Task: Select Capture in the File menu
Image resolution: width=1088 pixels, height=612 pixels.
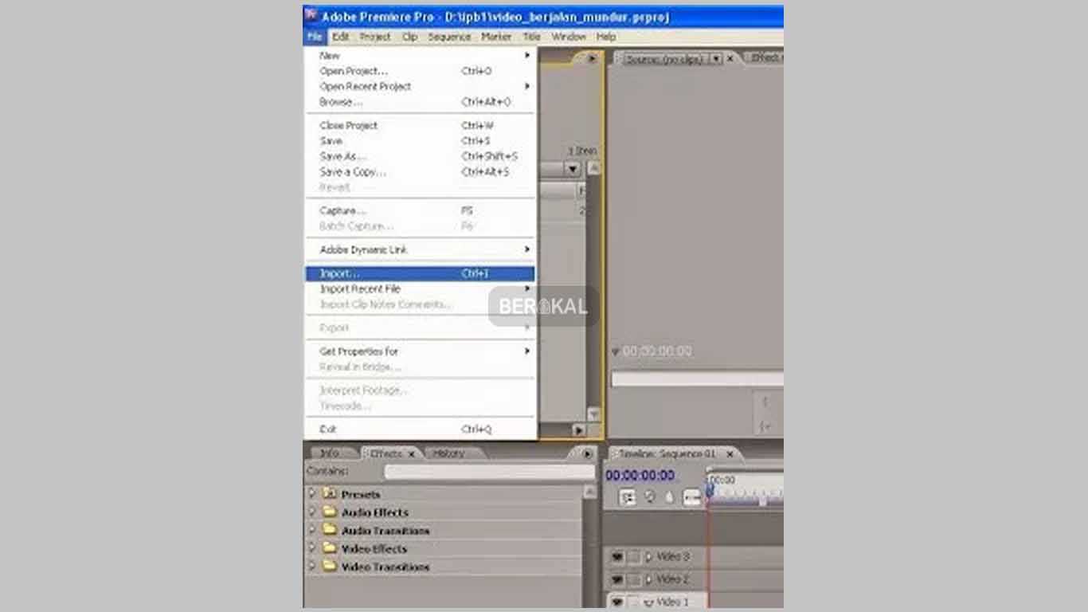Action: (421, 211)
